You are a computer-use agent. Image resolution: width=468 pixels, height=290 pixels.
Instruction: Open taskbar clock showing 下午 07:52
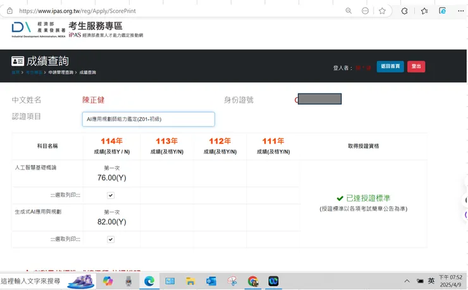451,281
